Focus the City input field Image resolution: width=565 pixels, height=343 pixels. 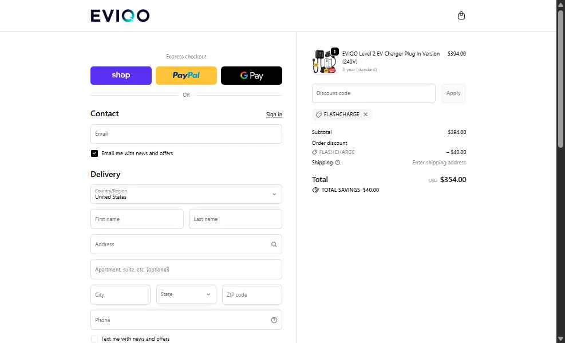(x=120, y=295)
